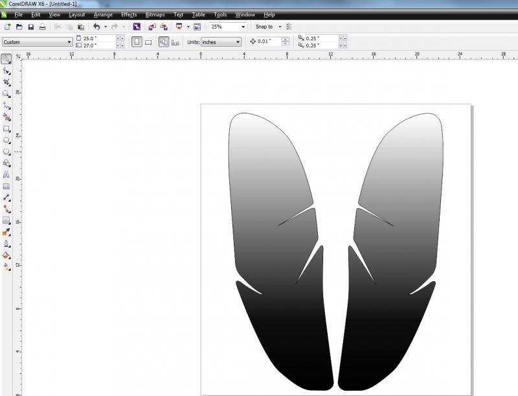Select the Connector tool
This screenshot has width=518, height=396.
point(6,209)
